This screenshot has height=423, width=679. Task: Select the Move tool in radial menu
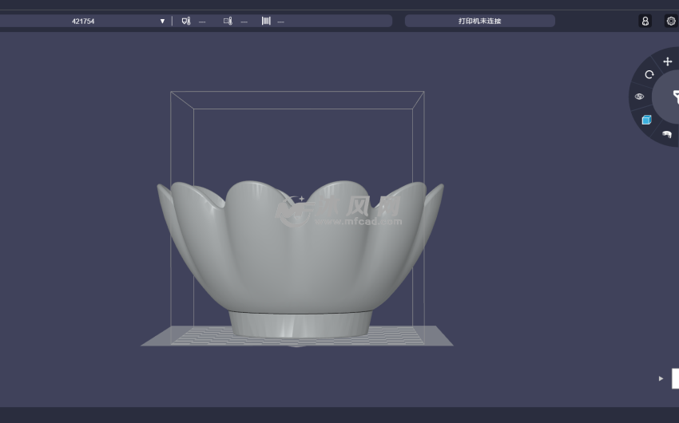click(668, 61)
